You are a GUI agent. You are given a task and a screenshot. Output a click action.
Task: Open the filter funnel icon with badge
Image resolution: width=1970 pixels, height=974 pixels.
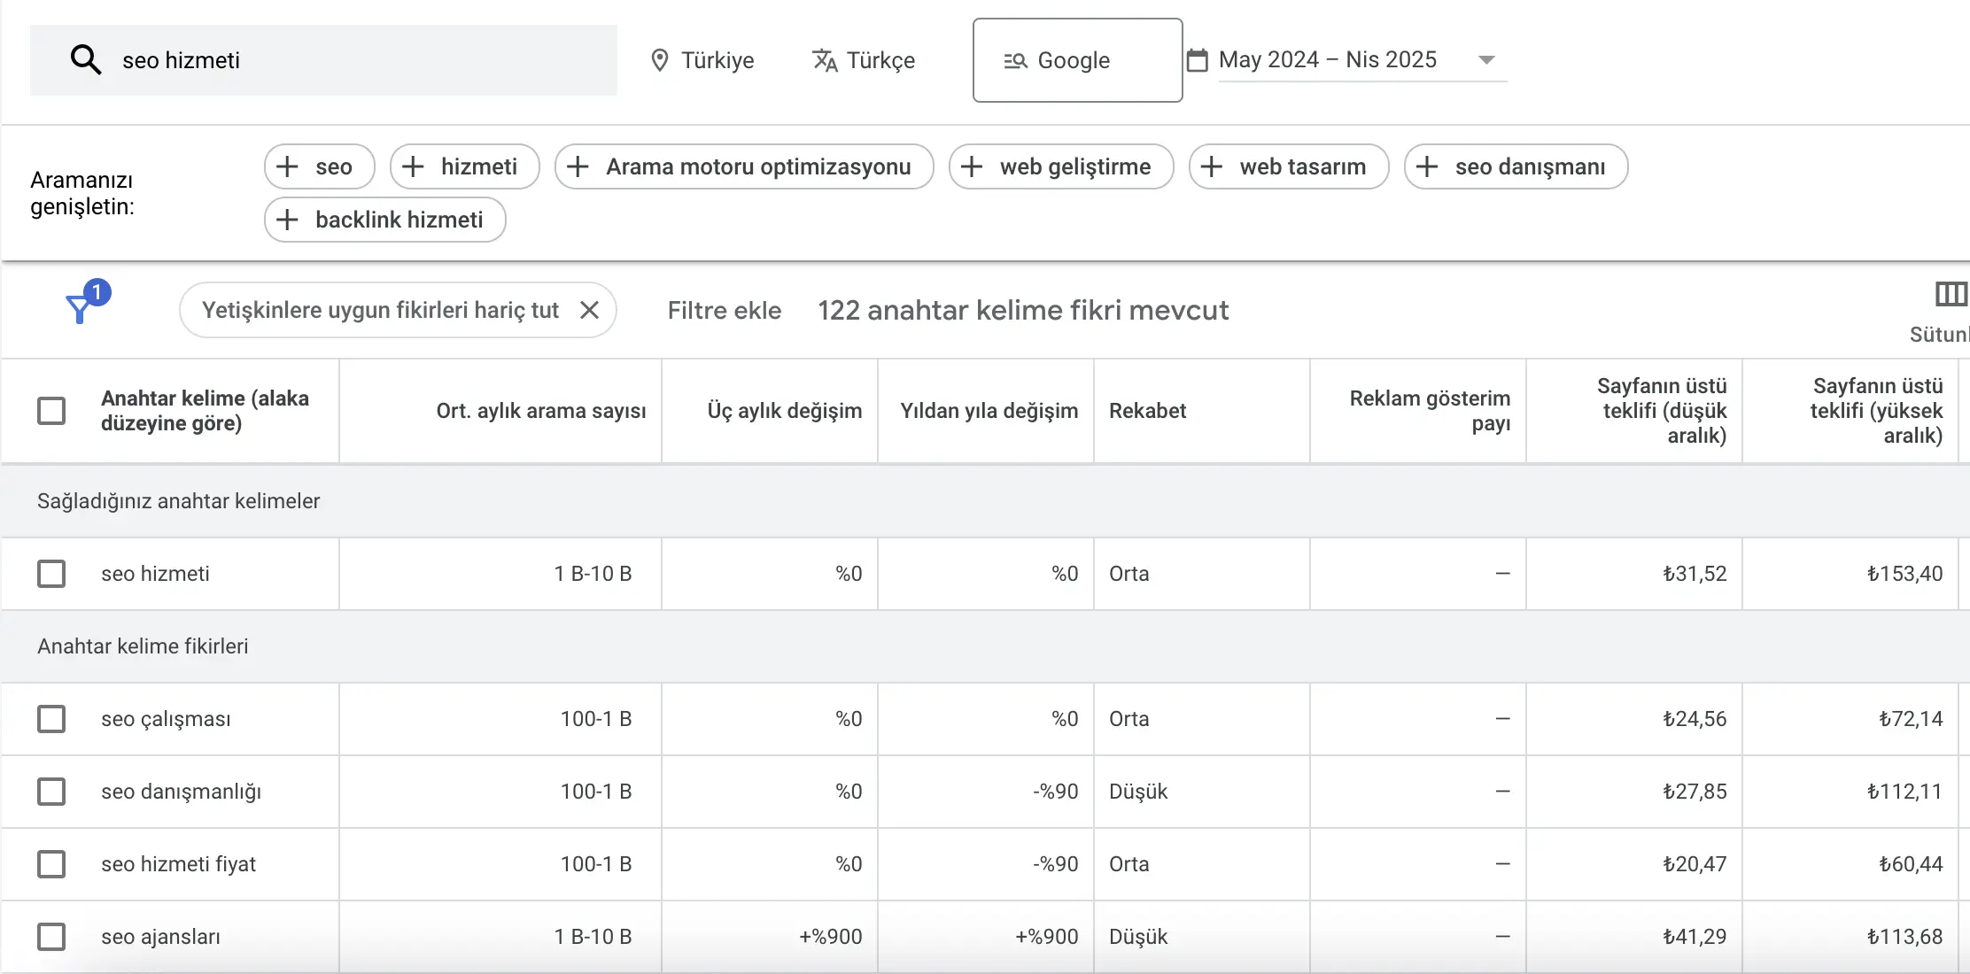tap(87, 303)
